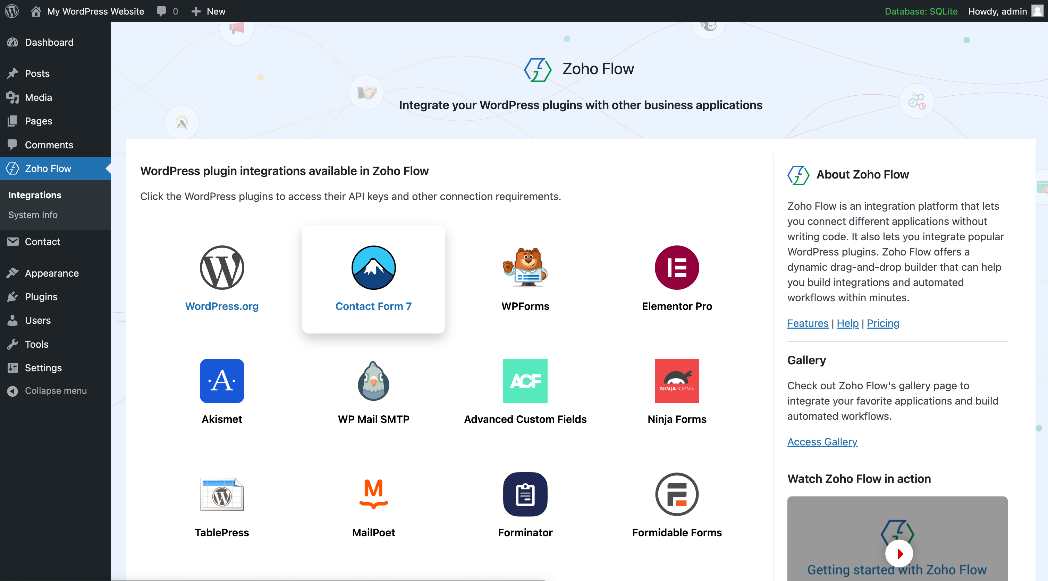Select the Advanced Custom Fields ACF icon
Image resolution: width=1048 pixels, height=581 pixels.
(x=525, y=381)
